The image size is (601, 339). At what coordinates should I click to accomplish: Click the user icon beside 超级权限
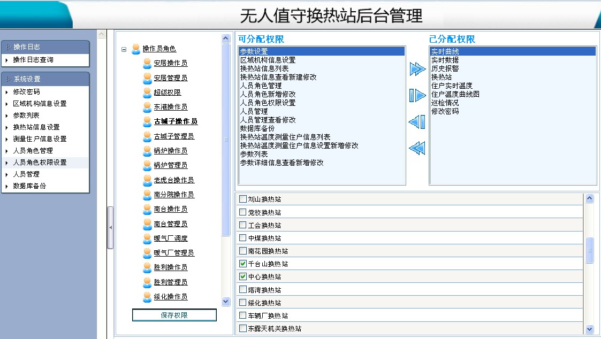[x=147, y=93]
